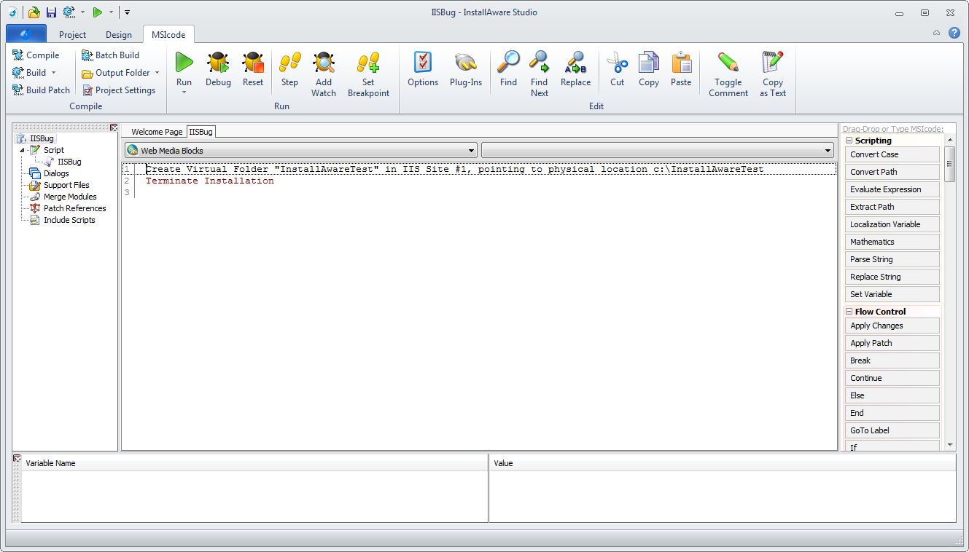Switch to the Design ribbon tab
The width and height of the screenshot is (969, 552).
click(119, 34)
